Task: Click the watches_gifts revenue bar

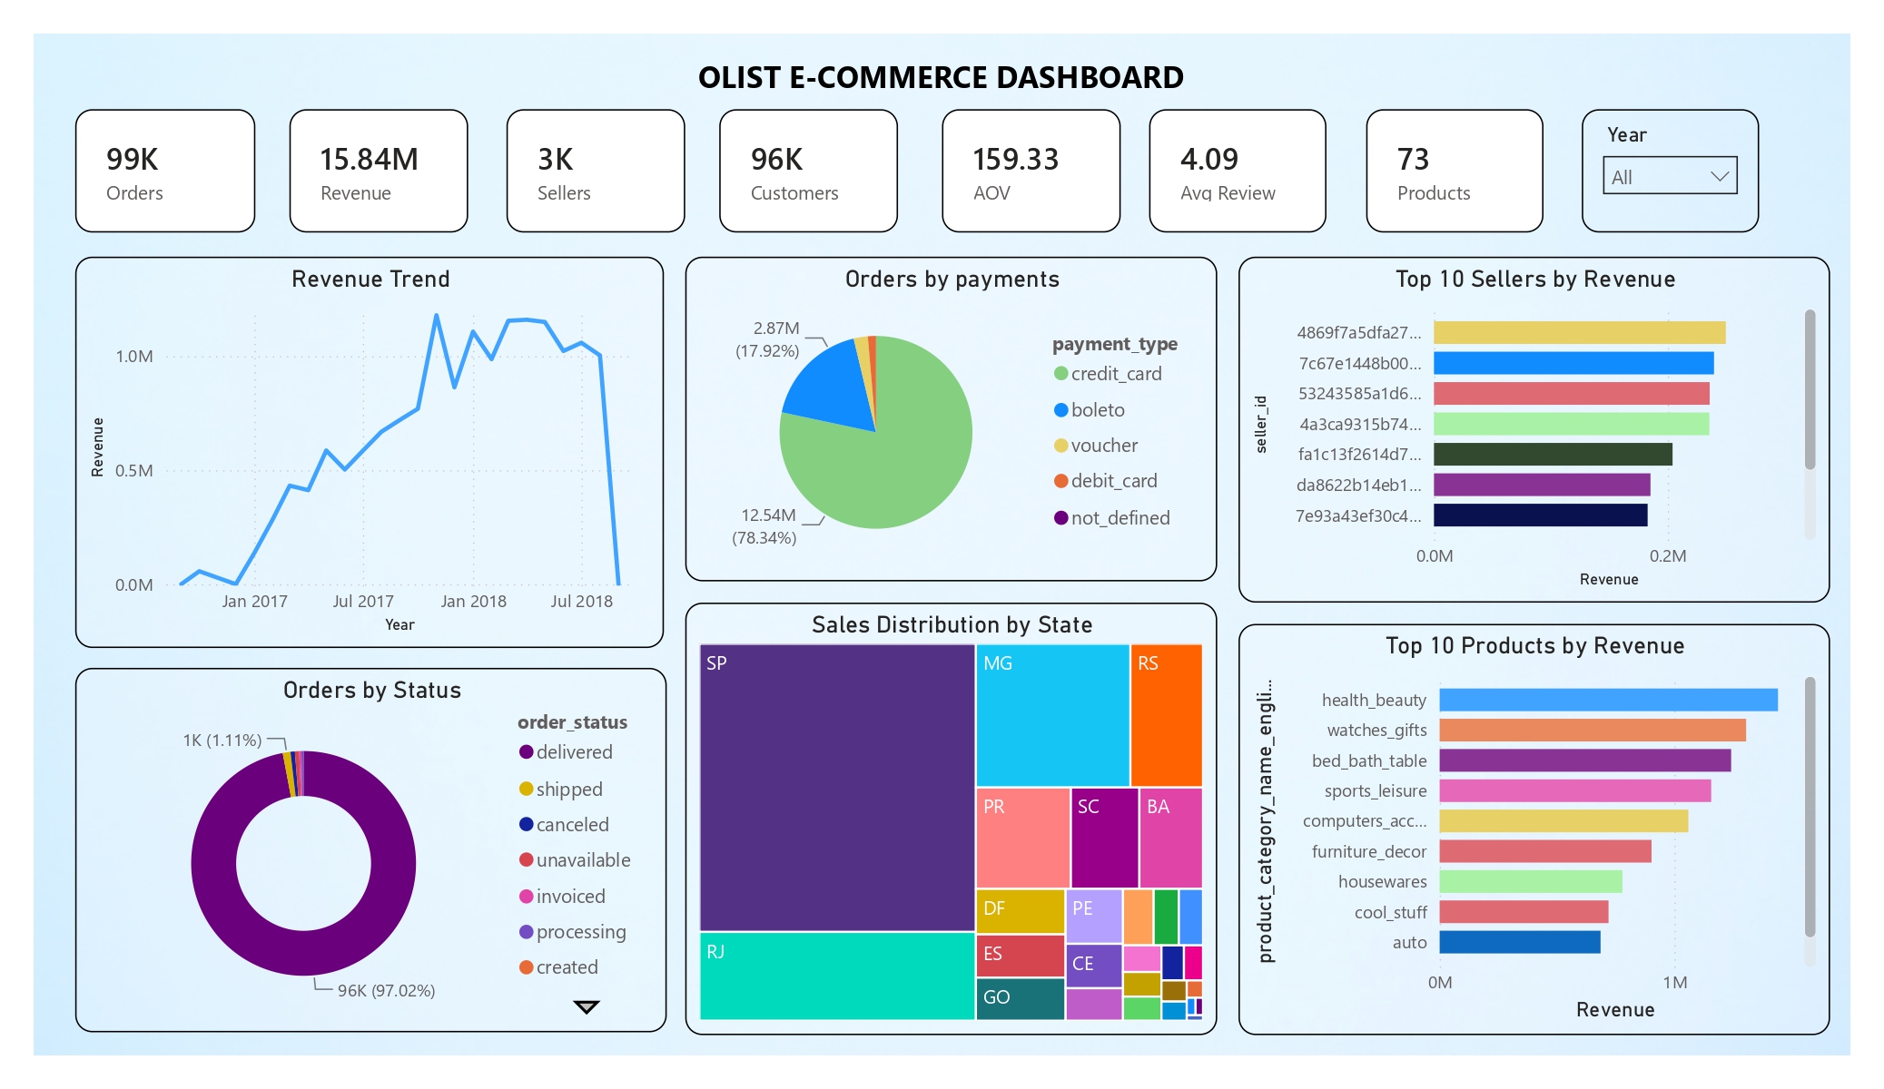Action: 1593,730
